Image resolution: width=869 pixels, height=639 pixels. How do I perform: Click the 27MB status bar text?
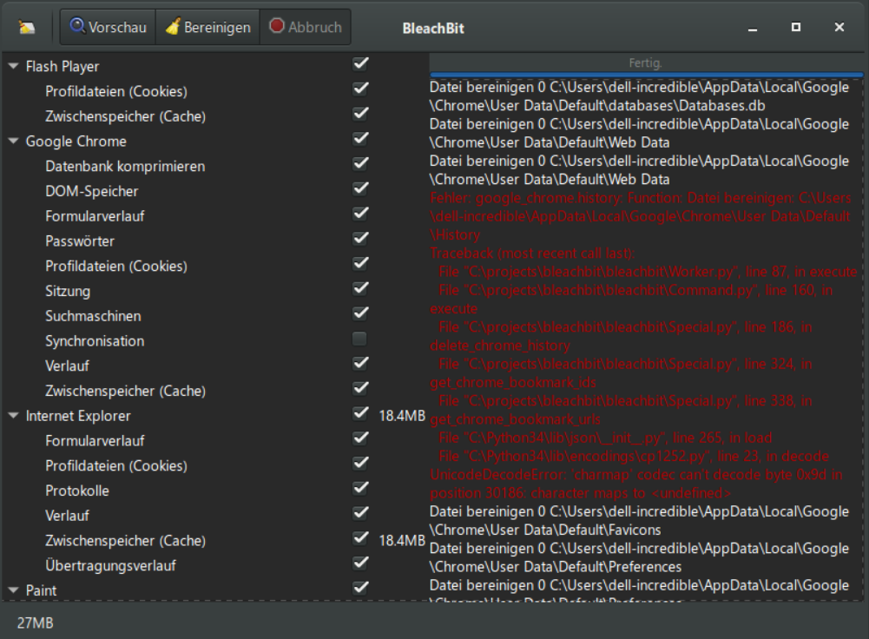[35, 622]
